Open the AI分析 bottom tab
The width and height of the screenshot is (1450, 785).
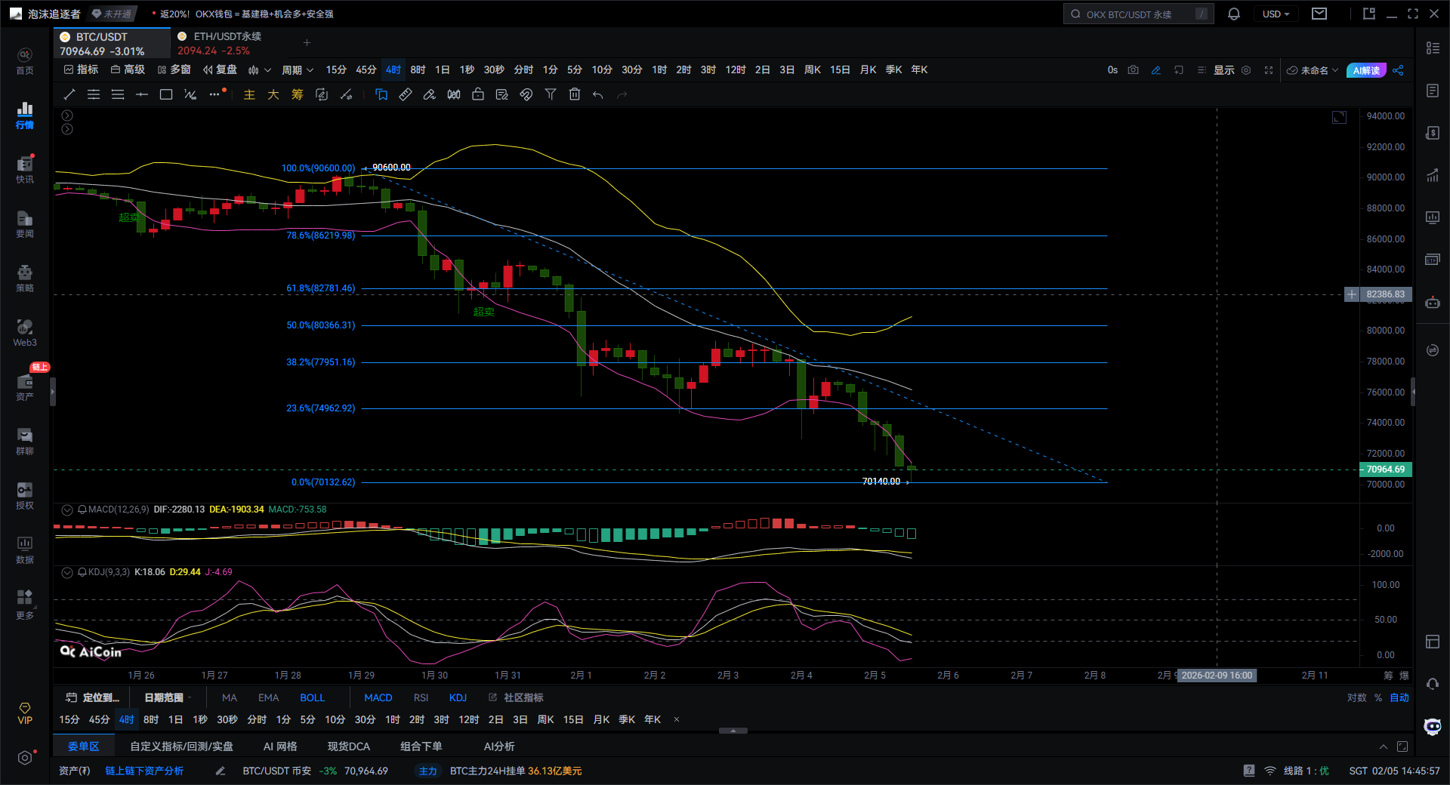point(498,747)
